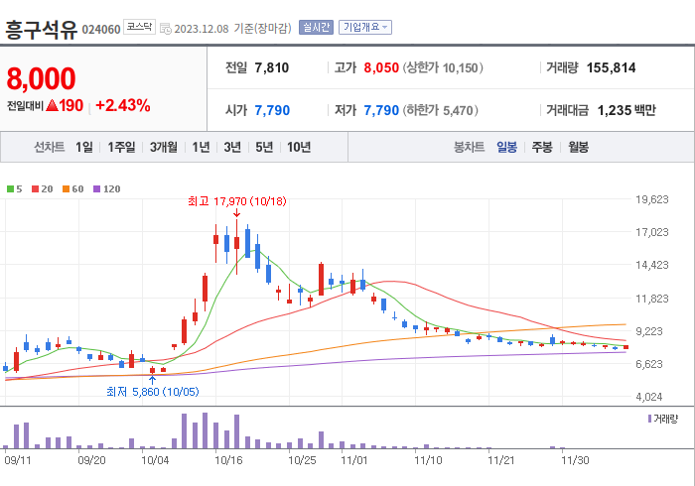Click the 선차트 section label

click(x=50, y=147)
